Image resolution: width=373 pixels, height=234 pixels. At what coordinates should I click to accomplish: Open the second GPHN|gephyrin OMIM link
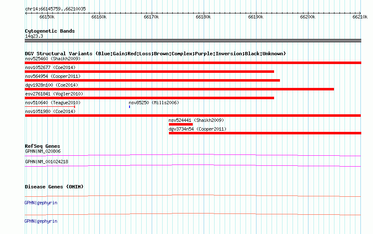[x=41, y=221]
